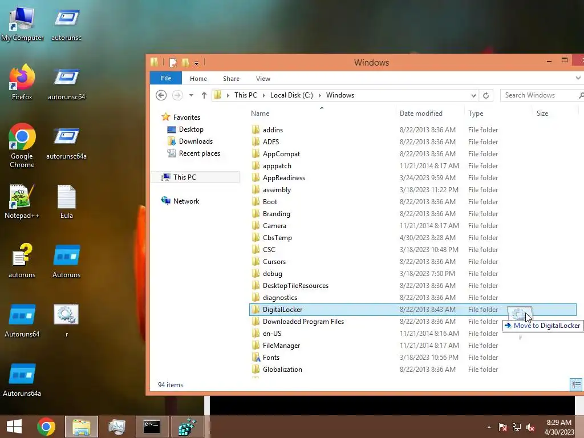This screenshot has height=438, width=584.
Task: Select the 'r' settings file icon
Action: (66, 321)
